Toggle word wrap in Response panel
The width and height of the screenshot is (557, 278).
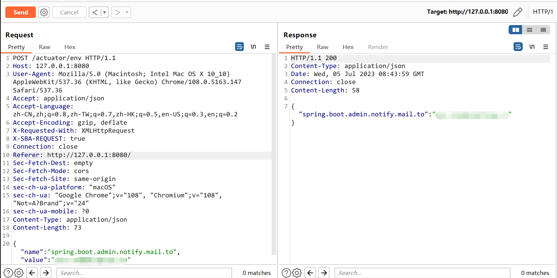pyautogui.click(x=518, y=47)
